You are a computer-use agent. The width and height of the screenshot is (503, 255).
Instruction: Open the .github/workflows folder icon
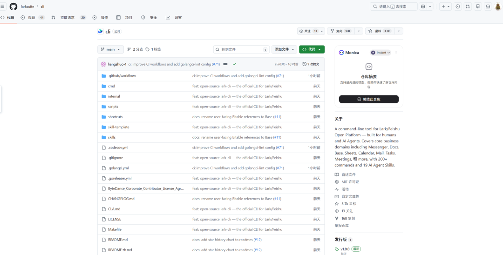click(103, 76)
